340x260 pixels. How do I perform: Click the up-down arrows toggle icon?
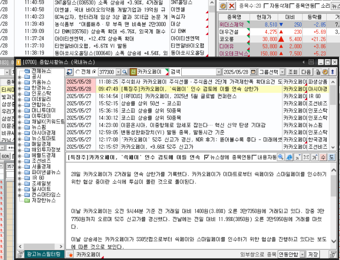333,72
